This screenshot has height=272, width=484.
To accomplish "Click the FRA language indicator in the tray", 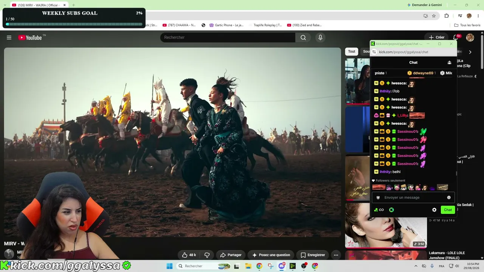I will [442, 266].
